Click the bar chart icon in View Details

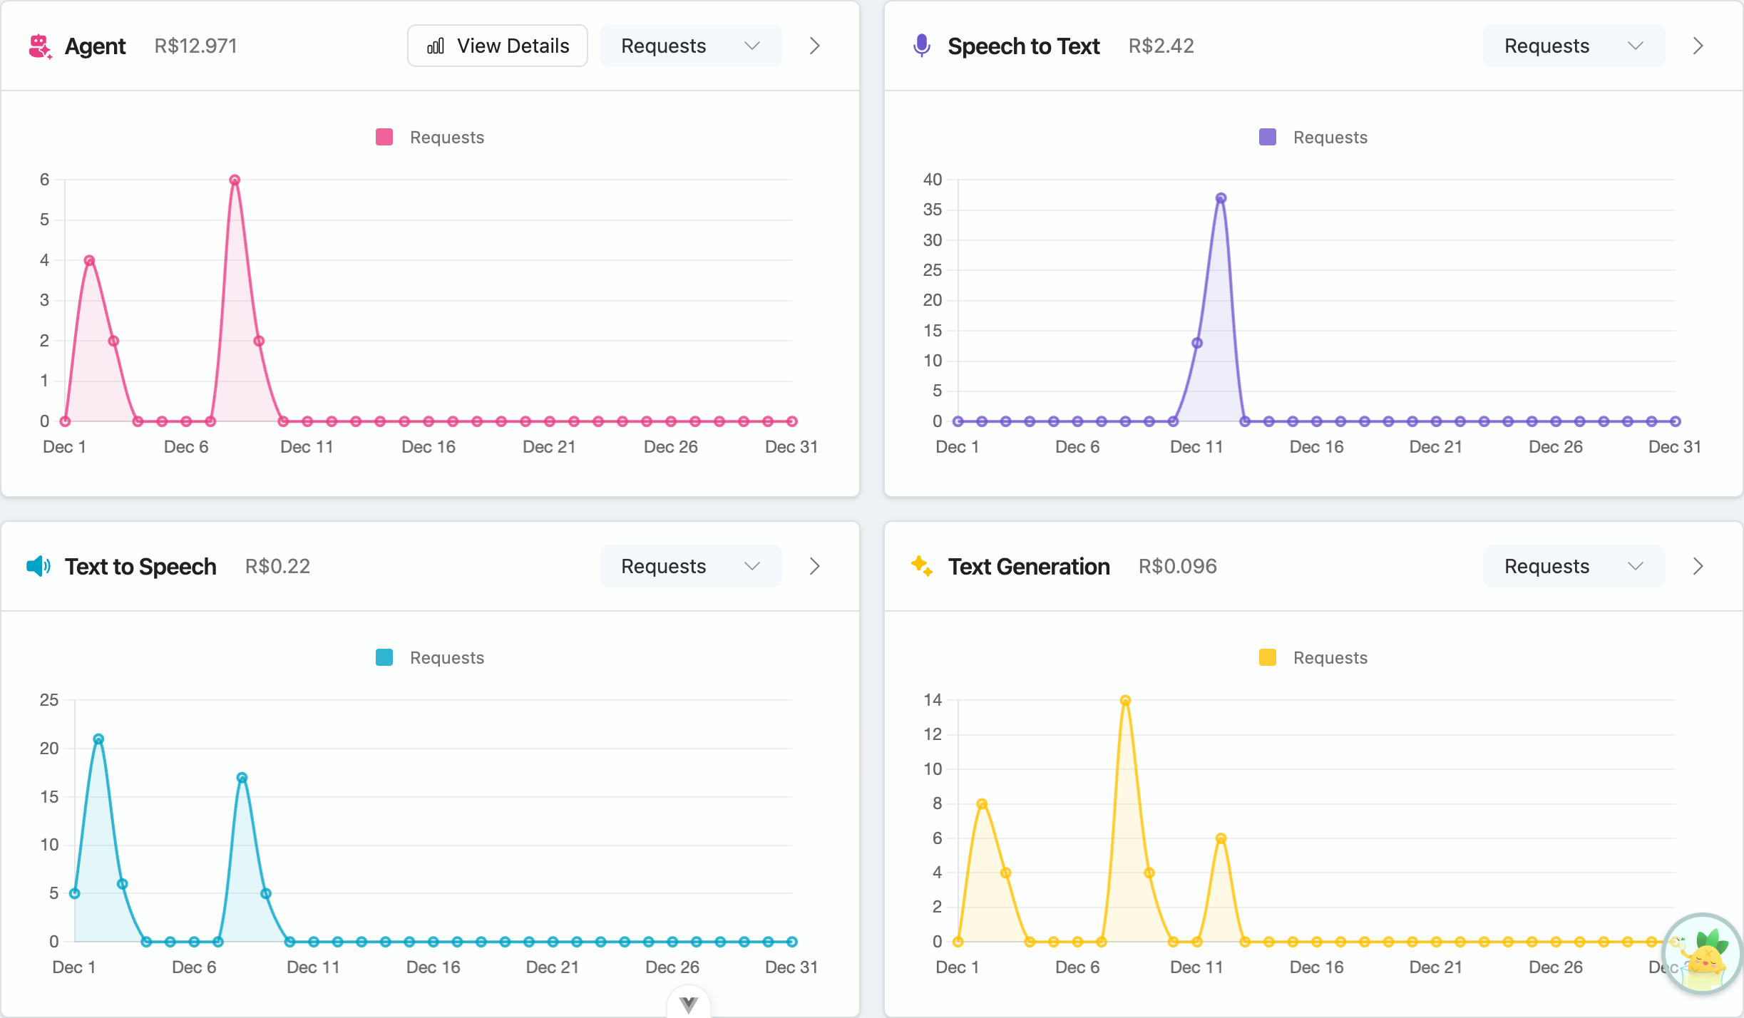pyautogui.click(x=436, y=46)
